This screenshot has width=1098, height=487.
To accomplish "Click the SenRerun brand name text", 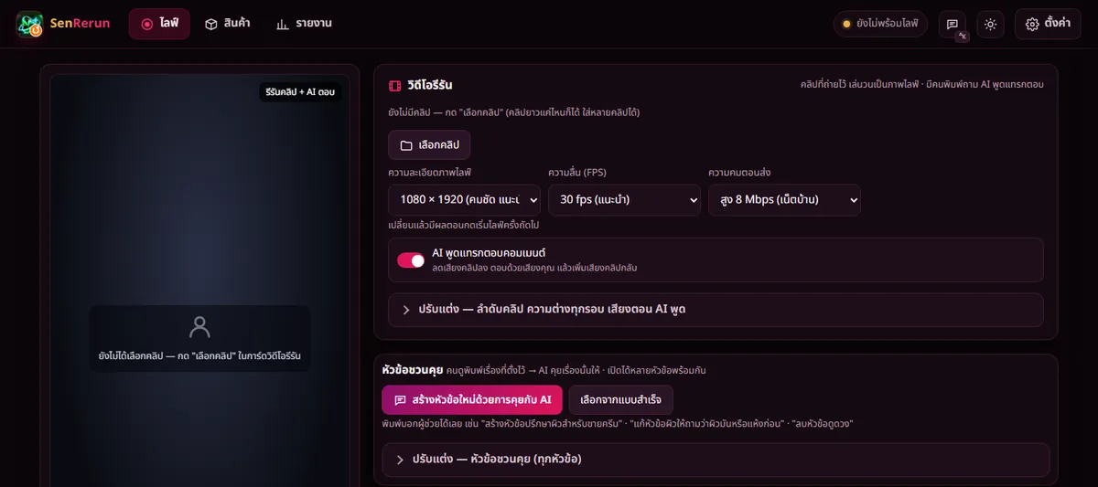I will pyautogui.click(x=80, y=24).
